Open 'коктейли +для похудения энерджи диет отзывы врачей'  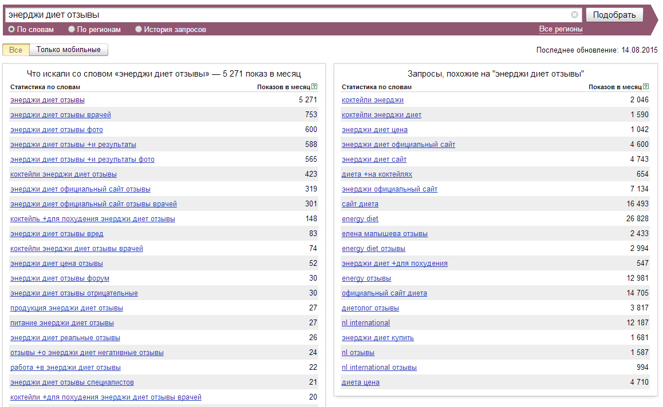[x=106, y=397]
